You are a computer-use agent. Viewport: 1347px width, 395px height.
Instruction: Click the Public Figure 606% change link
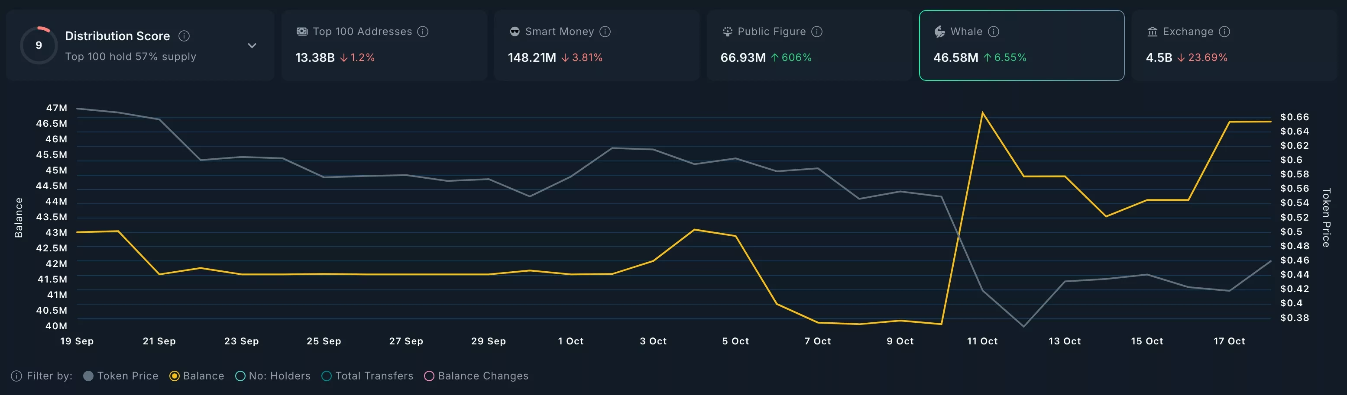tap(793, 58)
